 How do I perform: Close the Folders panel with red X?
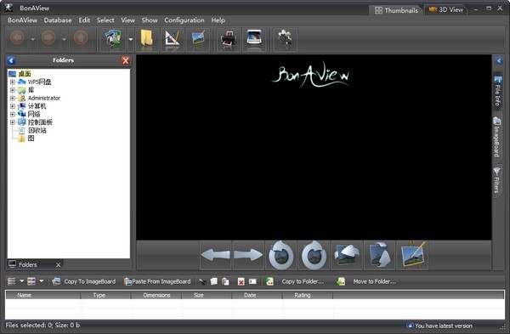pos(126,60)
